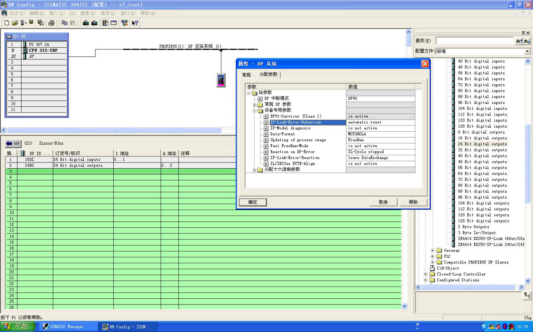533x332 pixels.
Task: Click the HW Config taskbar item
Action: pyautogui.click(x=129, y=327)
